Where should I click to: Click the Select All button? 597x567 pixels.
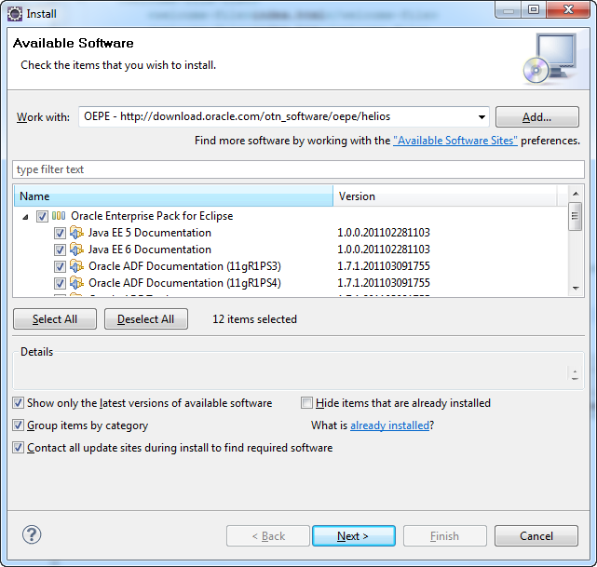pyautogui.click(x=55, y=319)
